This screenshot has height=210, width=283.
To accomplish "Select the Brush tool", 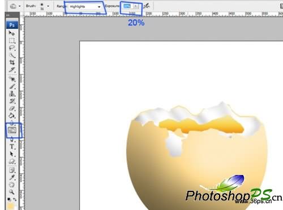I will point(12,86).
